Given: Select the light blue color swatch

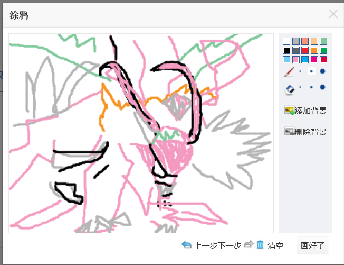Looking at the screenshot, I should [x=286, y=60].
